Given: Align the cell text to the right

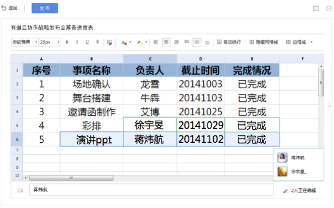Looking at the screenshot, I should (176, 42).
